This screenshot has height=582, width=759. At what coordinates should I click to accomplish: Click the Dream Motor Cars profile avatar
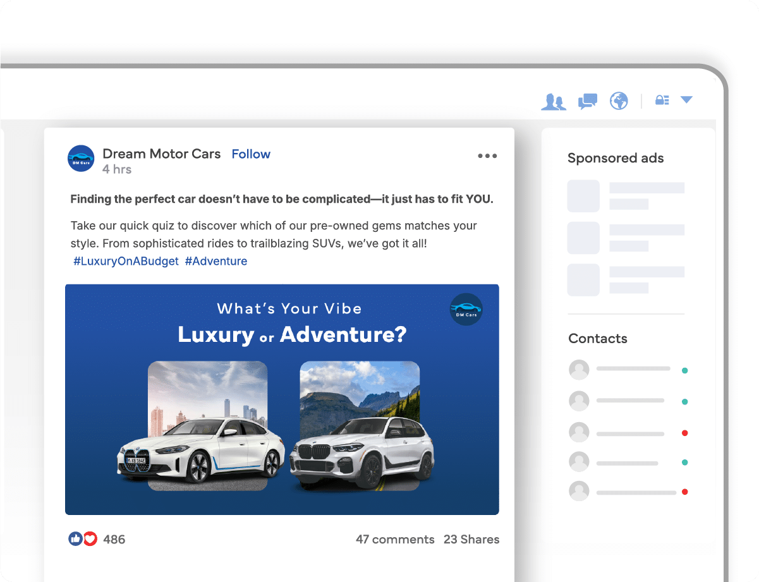pyautogui.click(x=81, y=158)
